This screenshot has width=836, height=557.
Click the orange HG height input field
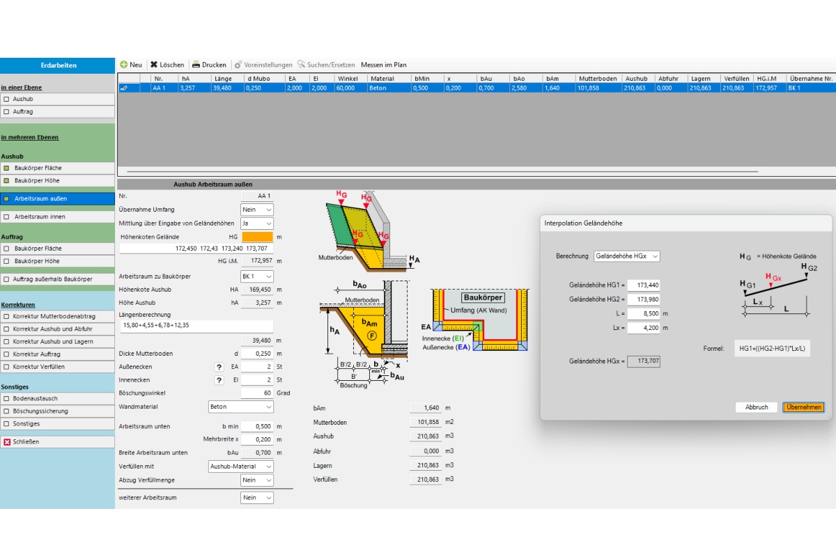click(258, 237)
